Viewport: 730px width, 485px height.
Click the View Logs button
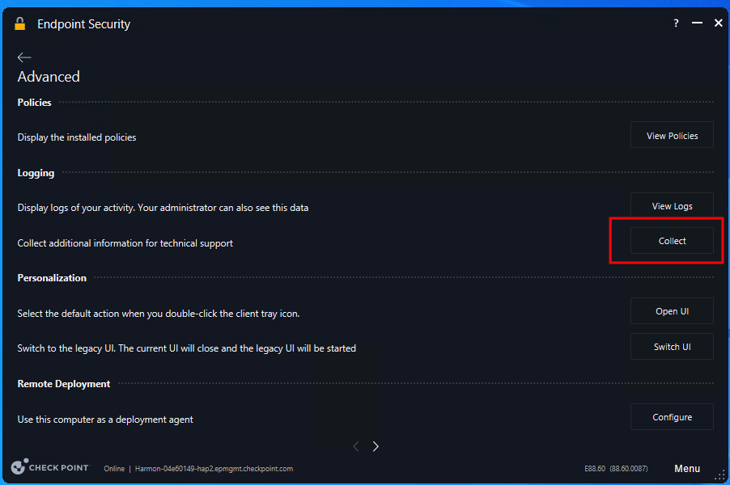pos(672,205)
